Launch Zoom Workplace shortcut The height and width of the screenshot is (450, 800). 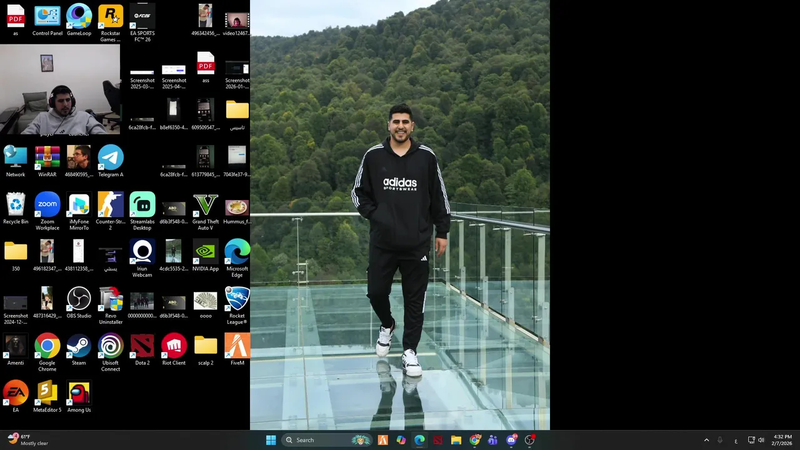pyautogui.click(x=47, y=212)
